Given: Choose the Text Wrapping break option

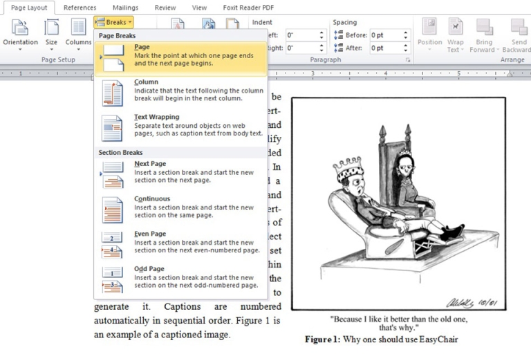Looking at the screenshot, I should coord(181,129).
